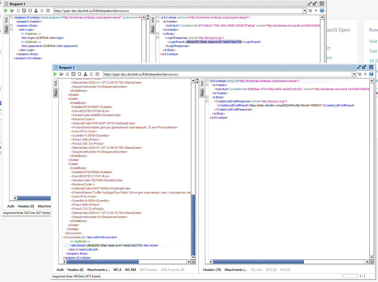
Task: Collapse CreateUpdDraftResponse node in front response
Action: [x=207, y=101]
